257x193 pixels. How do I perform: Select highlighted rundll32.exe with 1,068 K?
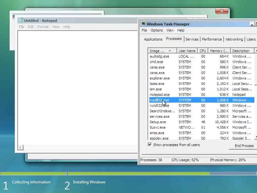tap(202, 100)
